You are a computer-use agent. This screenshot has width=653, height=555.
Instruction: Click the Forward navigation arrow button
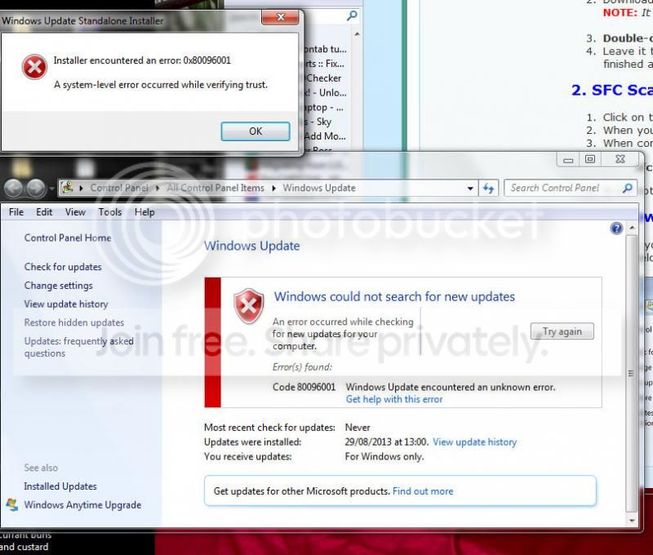[36, 189]
